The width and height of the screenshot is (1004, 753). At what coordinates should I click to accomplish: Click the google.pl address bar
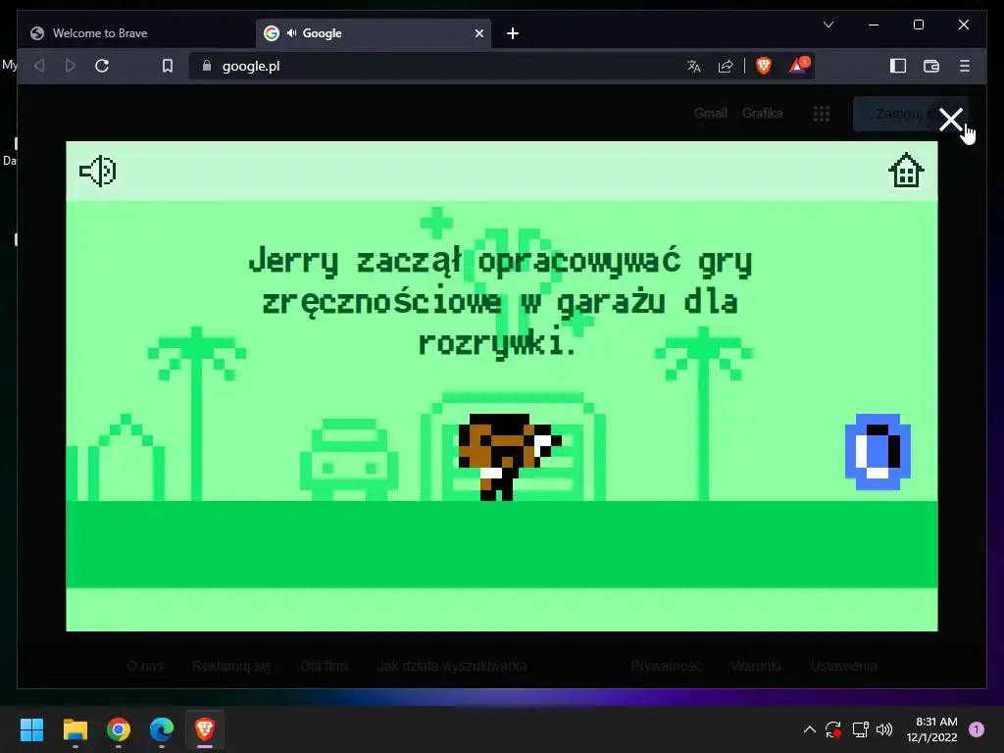click(x=435, y=66)
